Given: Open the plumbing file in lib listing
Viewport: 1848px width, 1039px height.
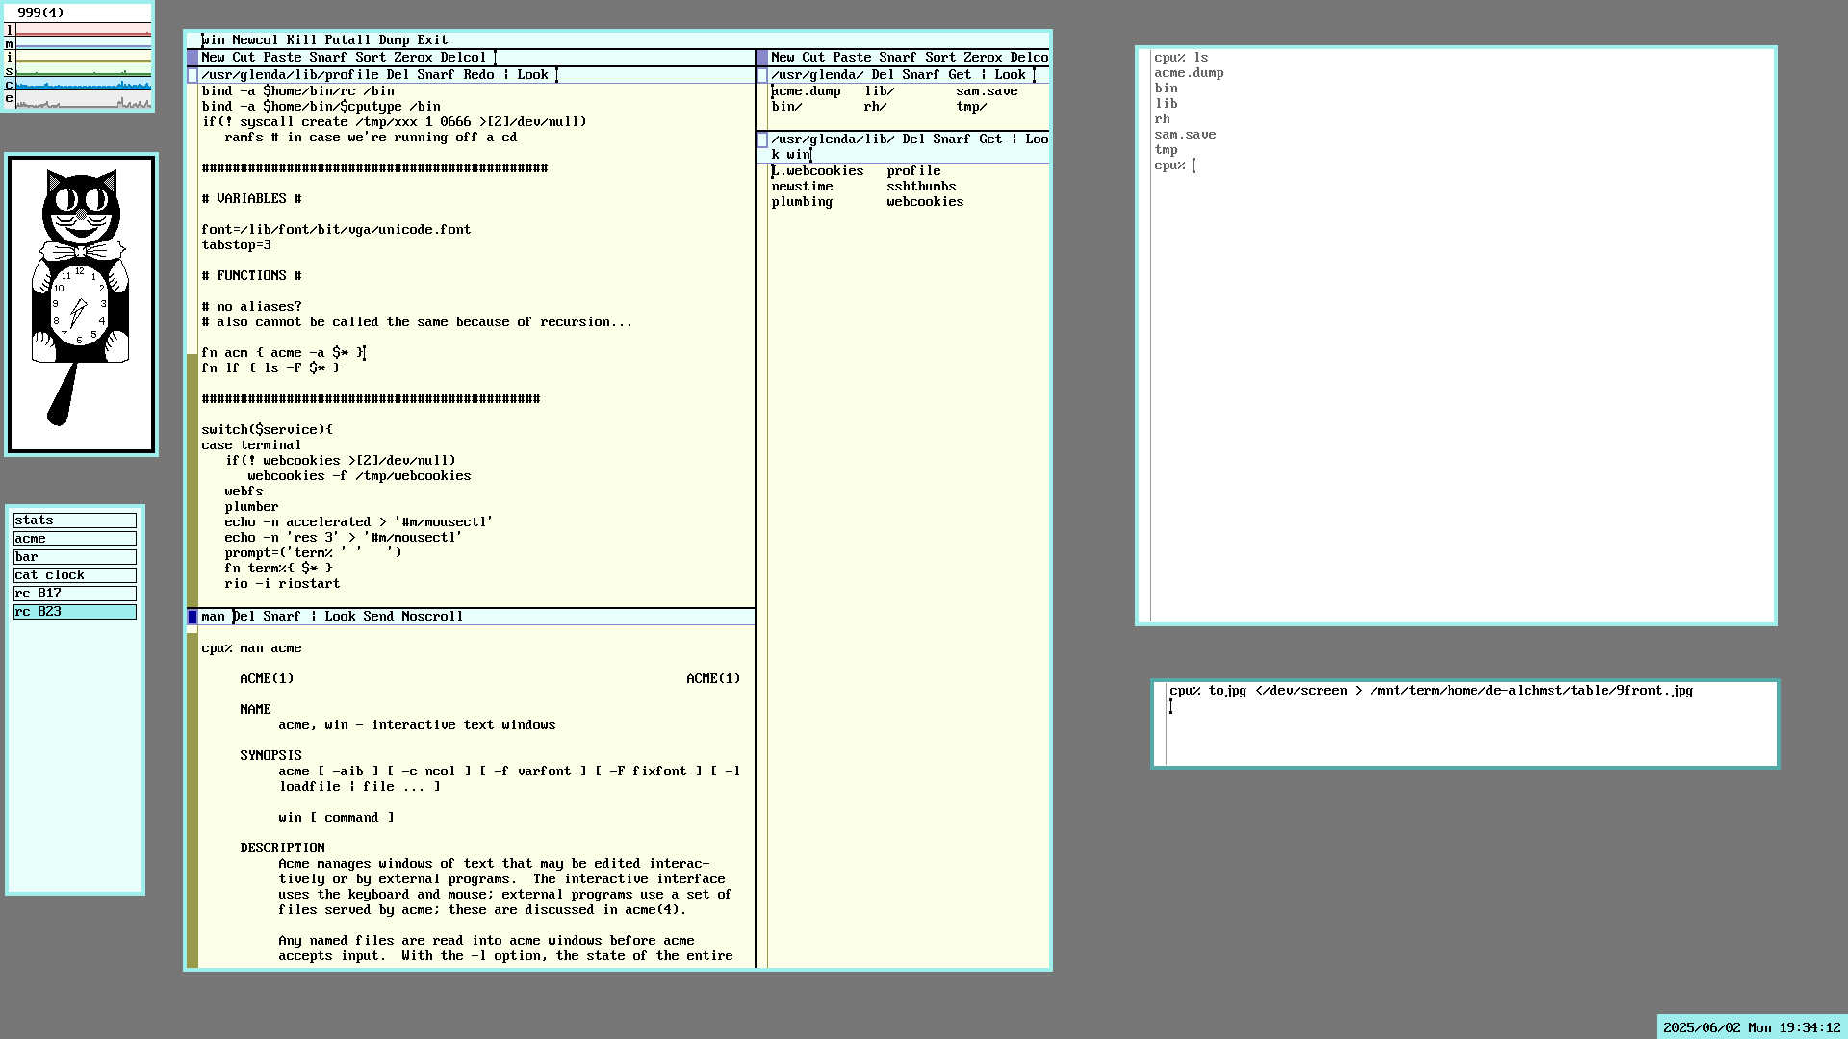Looking at the screenshot, I should (x=802, y=202).
